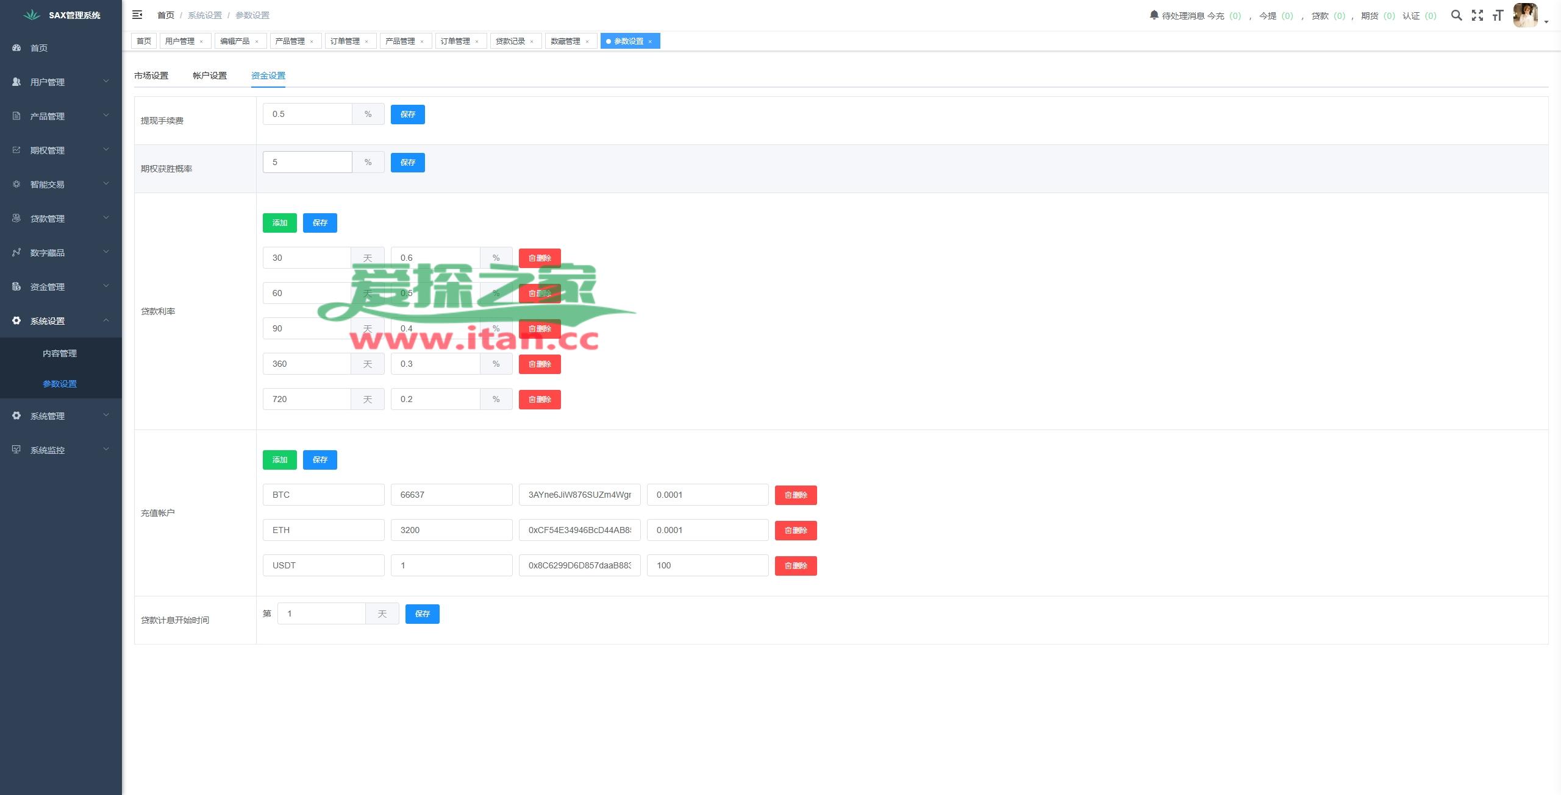Toggle fullscreen mode icon

click(x=1477, y=15)
